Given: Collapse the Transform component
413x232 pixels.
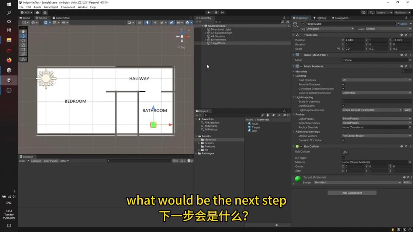Looking at the screenshot, I should pyautogui.click(x=294, y=35).
